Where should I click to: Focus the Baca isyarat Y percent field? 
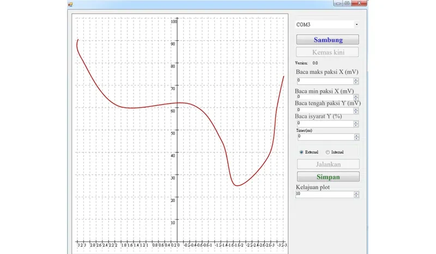pyautogui.click(x=325, y=123)
